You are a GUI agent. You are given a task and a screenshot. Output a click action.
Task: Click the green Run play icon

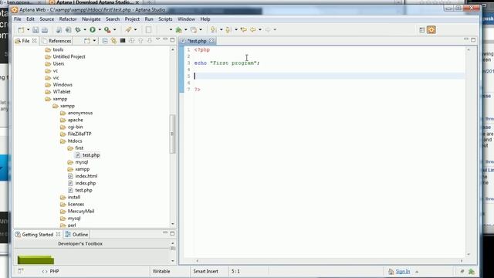tap(93, 29)
